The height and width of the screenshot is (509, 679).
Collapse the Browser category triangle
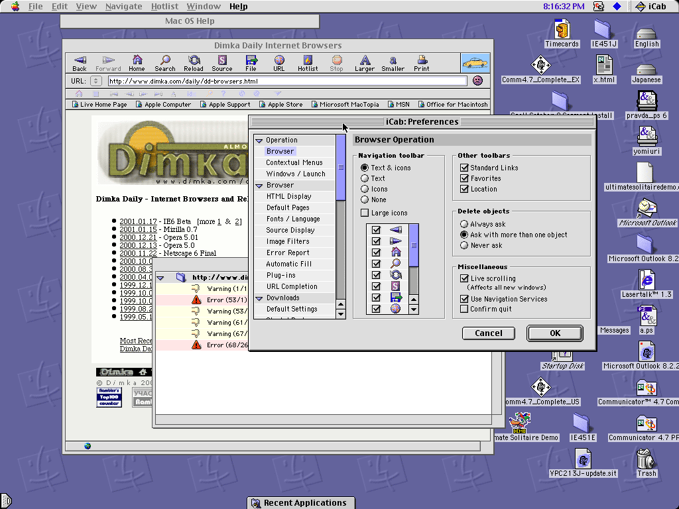point(259,186)
